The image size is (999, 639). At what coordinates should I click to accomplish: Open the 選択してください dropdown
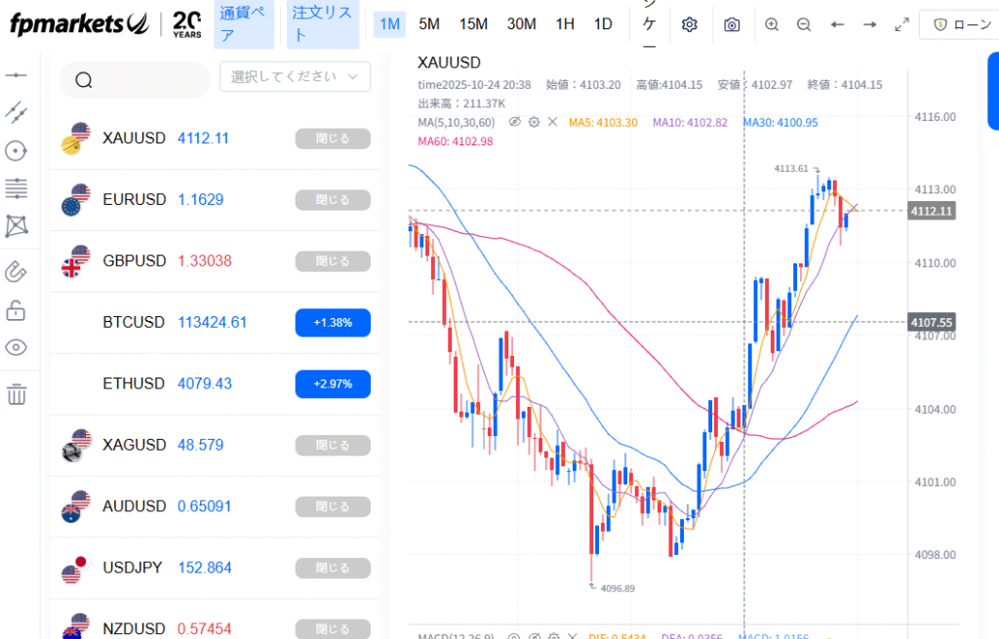296,76
